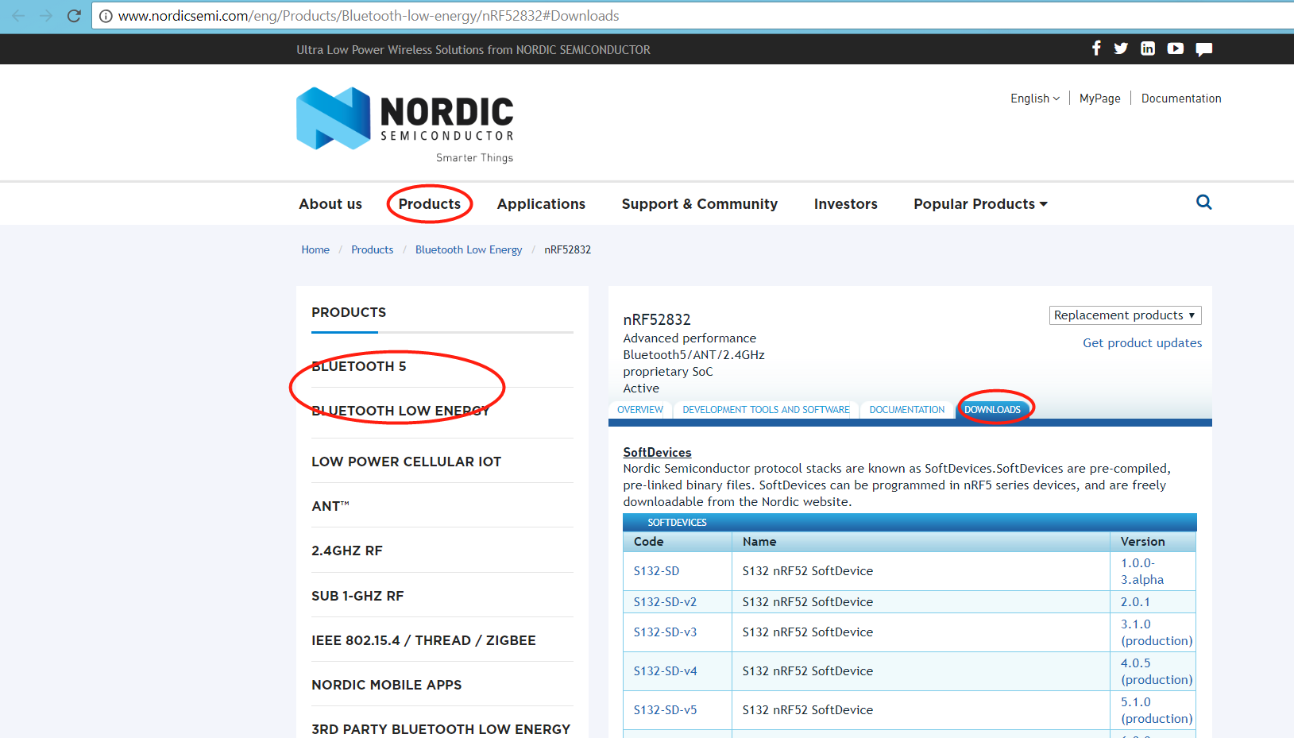Click the chat bubble icon in header

(x=1204, y=49)
